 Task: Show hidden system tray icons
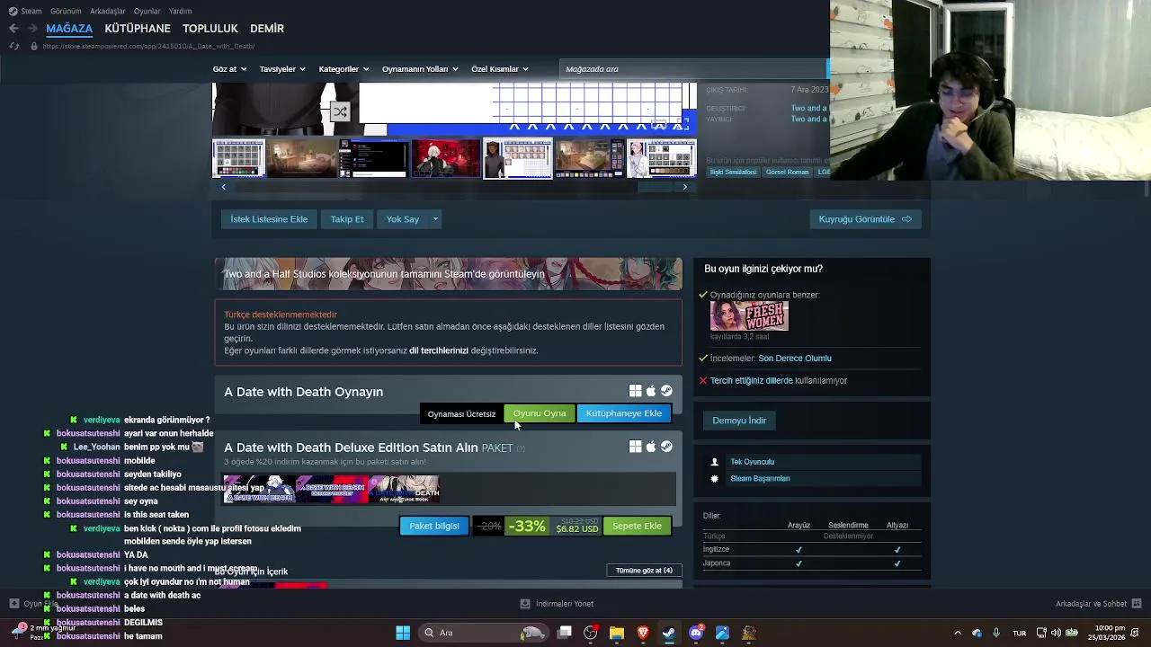click(x=958, y=634)
